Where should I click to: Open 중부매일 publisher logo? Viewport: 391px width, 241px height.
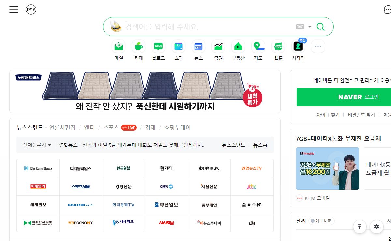tap(209, 205)
